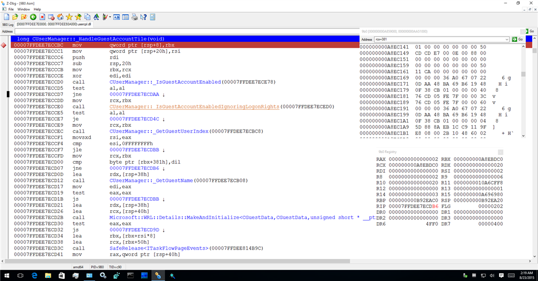Open the Windows Start menu
Viewport: 538px width, 281px height.
point(6,275)
